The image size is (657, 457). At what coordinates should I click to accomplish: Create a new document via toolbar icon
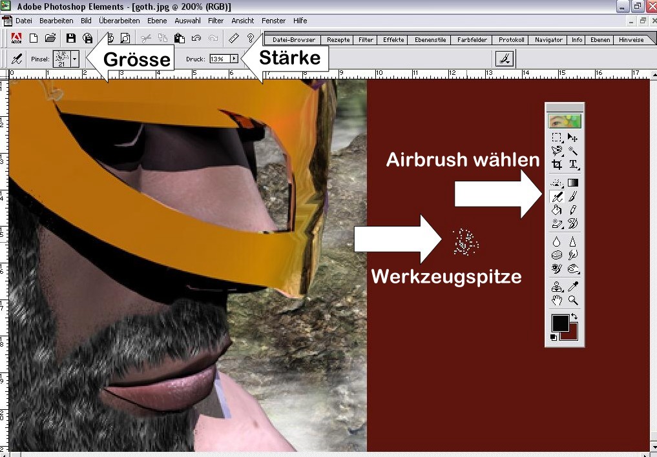point(34,38)
